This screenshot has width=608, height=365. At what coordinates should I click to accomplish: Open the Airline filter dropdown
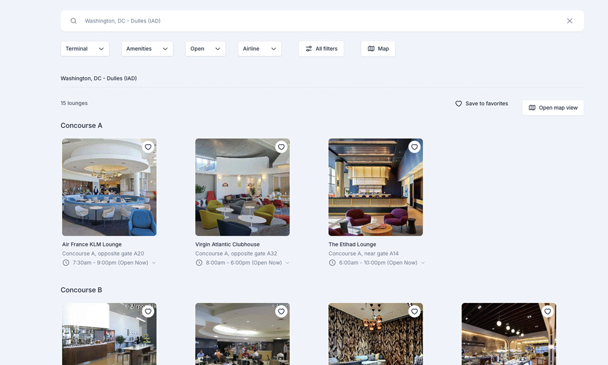260,49
